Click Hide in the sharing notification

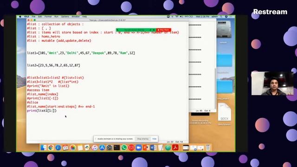coord(155,139)
